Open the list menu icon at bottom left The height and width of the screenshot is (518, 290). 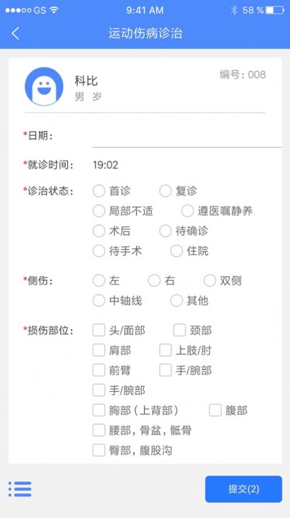(20, 489)
